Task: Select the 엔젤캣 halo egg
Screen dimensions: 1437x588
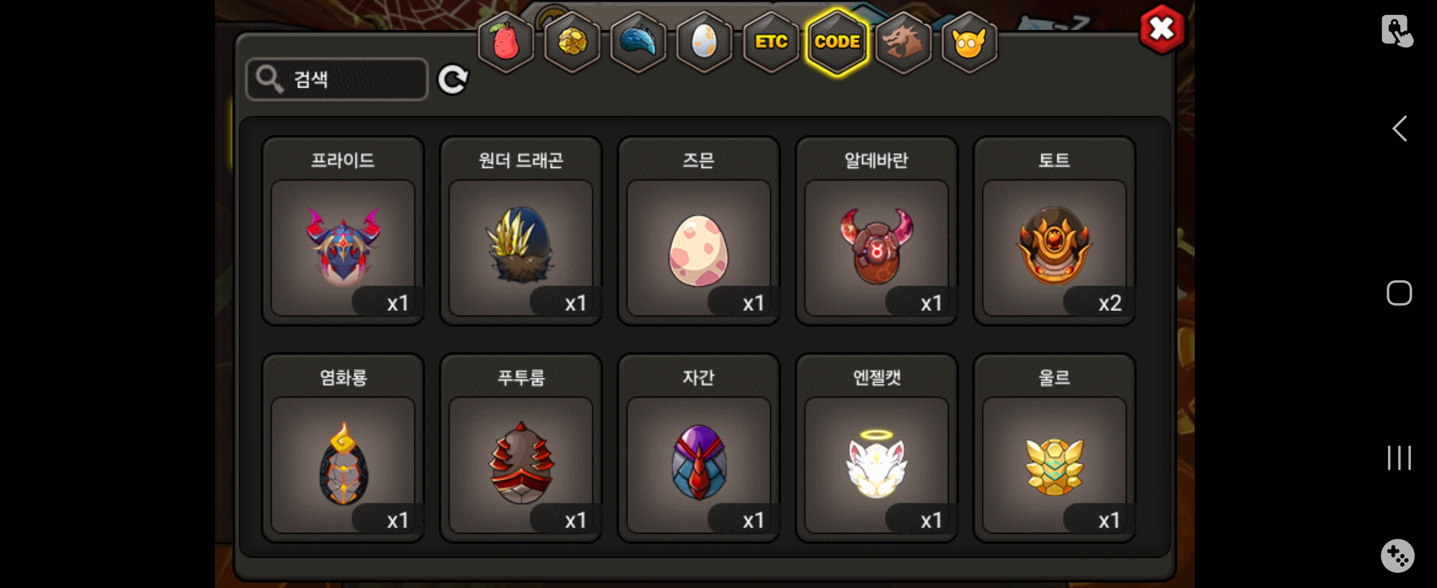Action: [876, 448]
